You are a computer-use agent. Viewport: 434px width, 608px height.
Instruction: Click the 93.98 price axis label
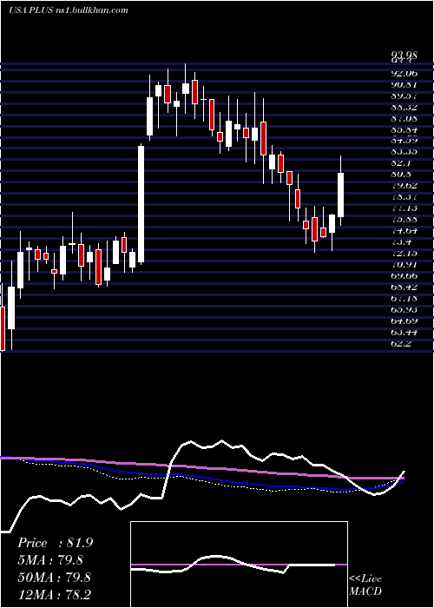(404, 56)
